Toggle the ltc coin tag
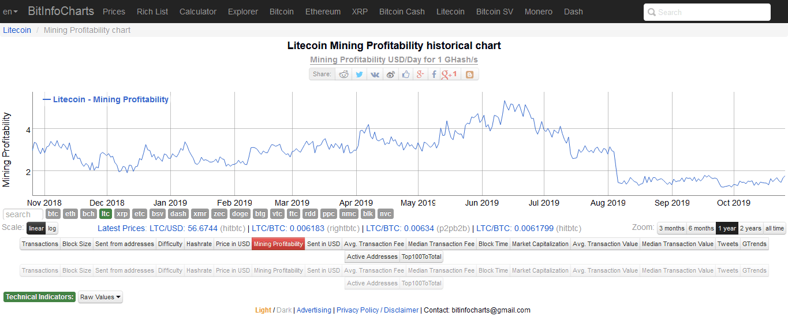 [105, 214]
